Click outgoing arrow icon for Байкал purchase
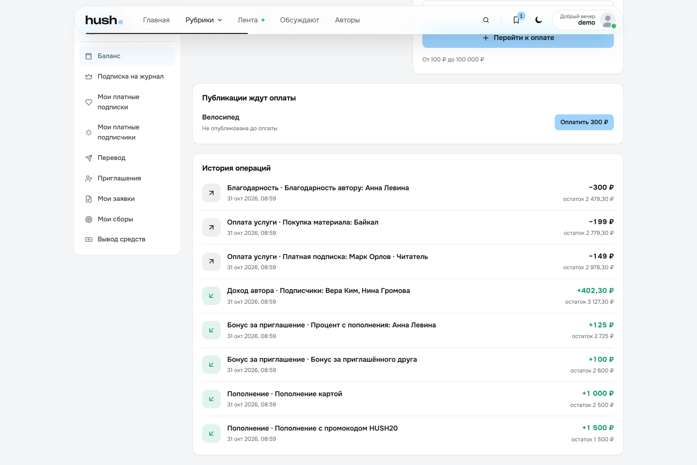Viewport: 697px width, 465px height. coord(211,227)
